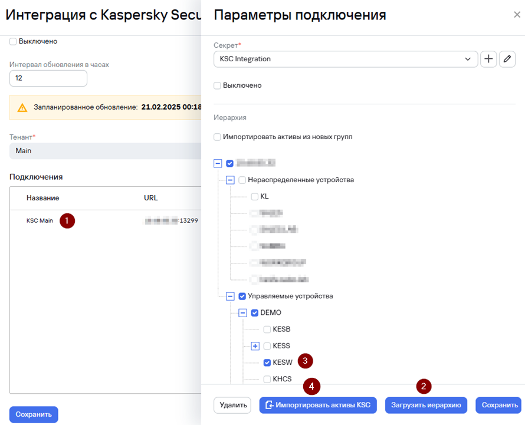Image resolution: width=525 pixels, height=425 pixels.
Task: Uncheck Управляемые устройства checkbox
Action: (x=242, y=296)
